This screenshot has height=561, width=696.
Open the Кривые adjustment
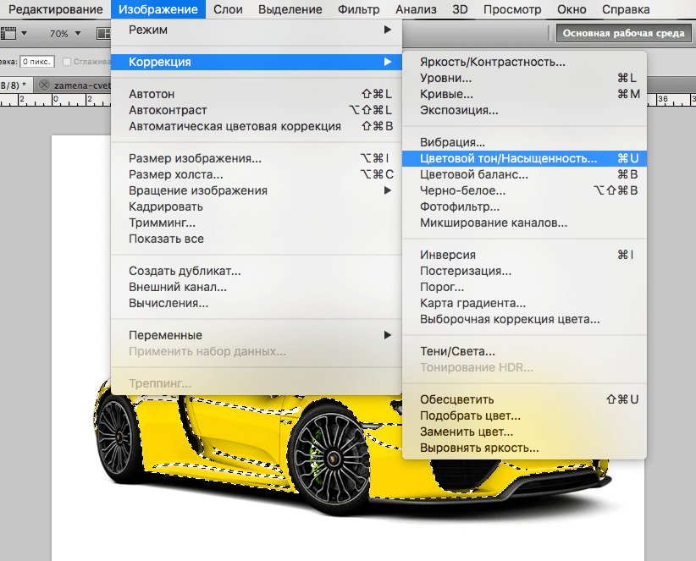point(524,94)
